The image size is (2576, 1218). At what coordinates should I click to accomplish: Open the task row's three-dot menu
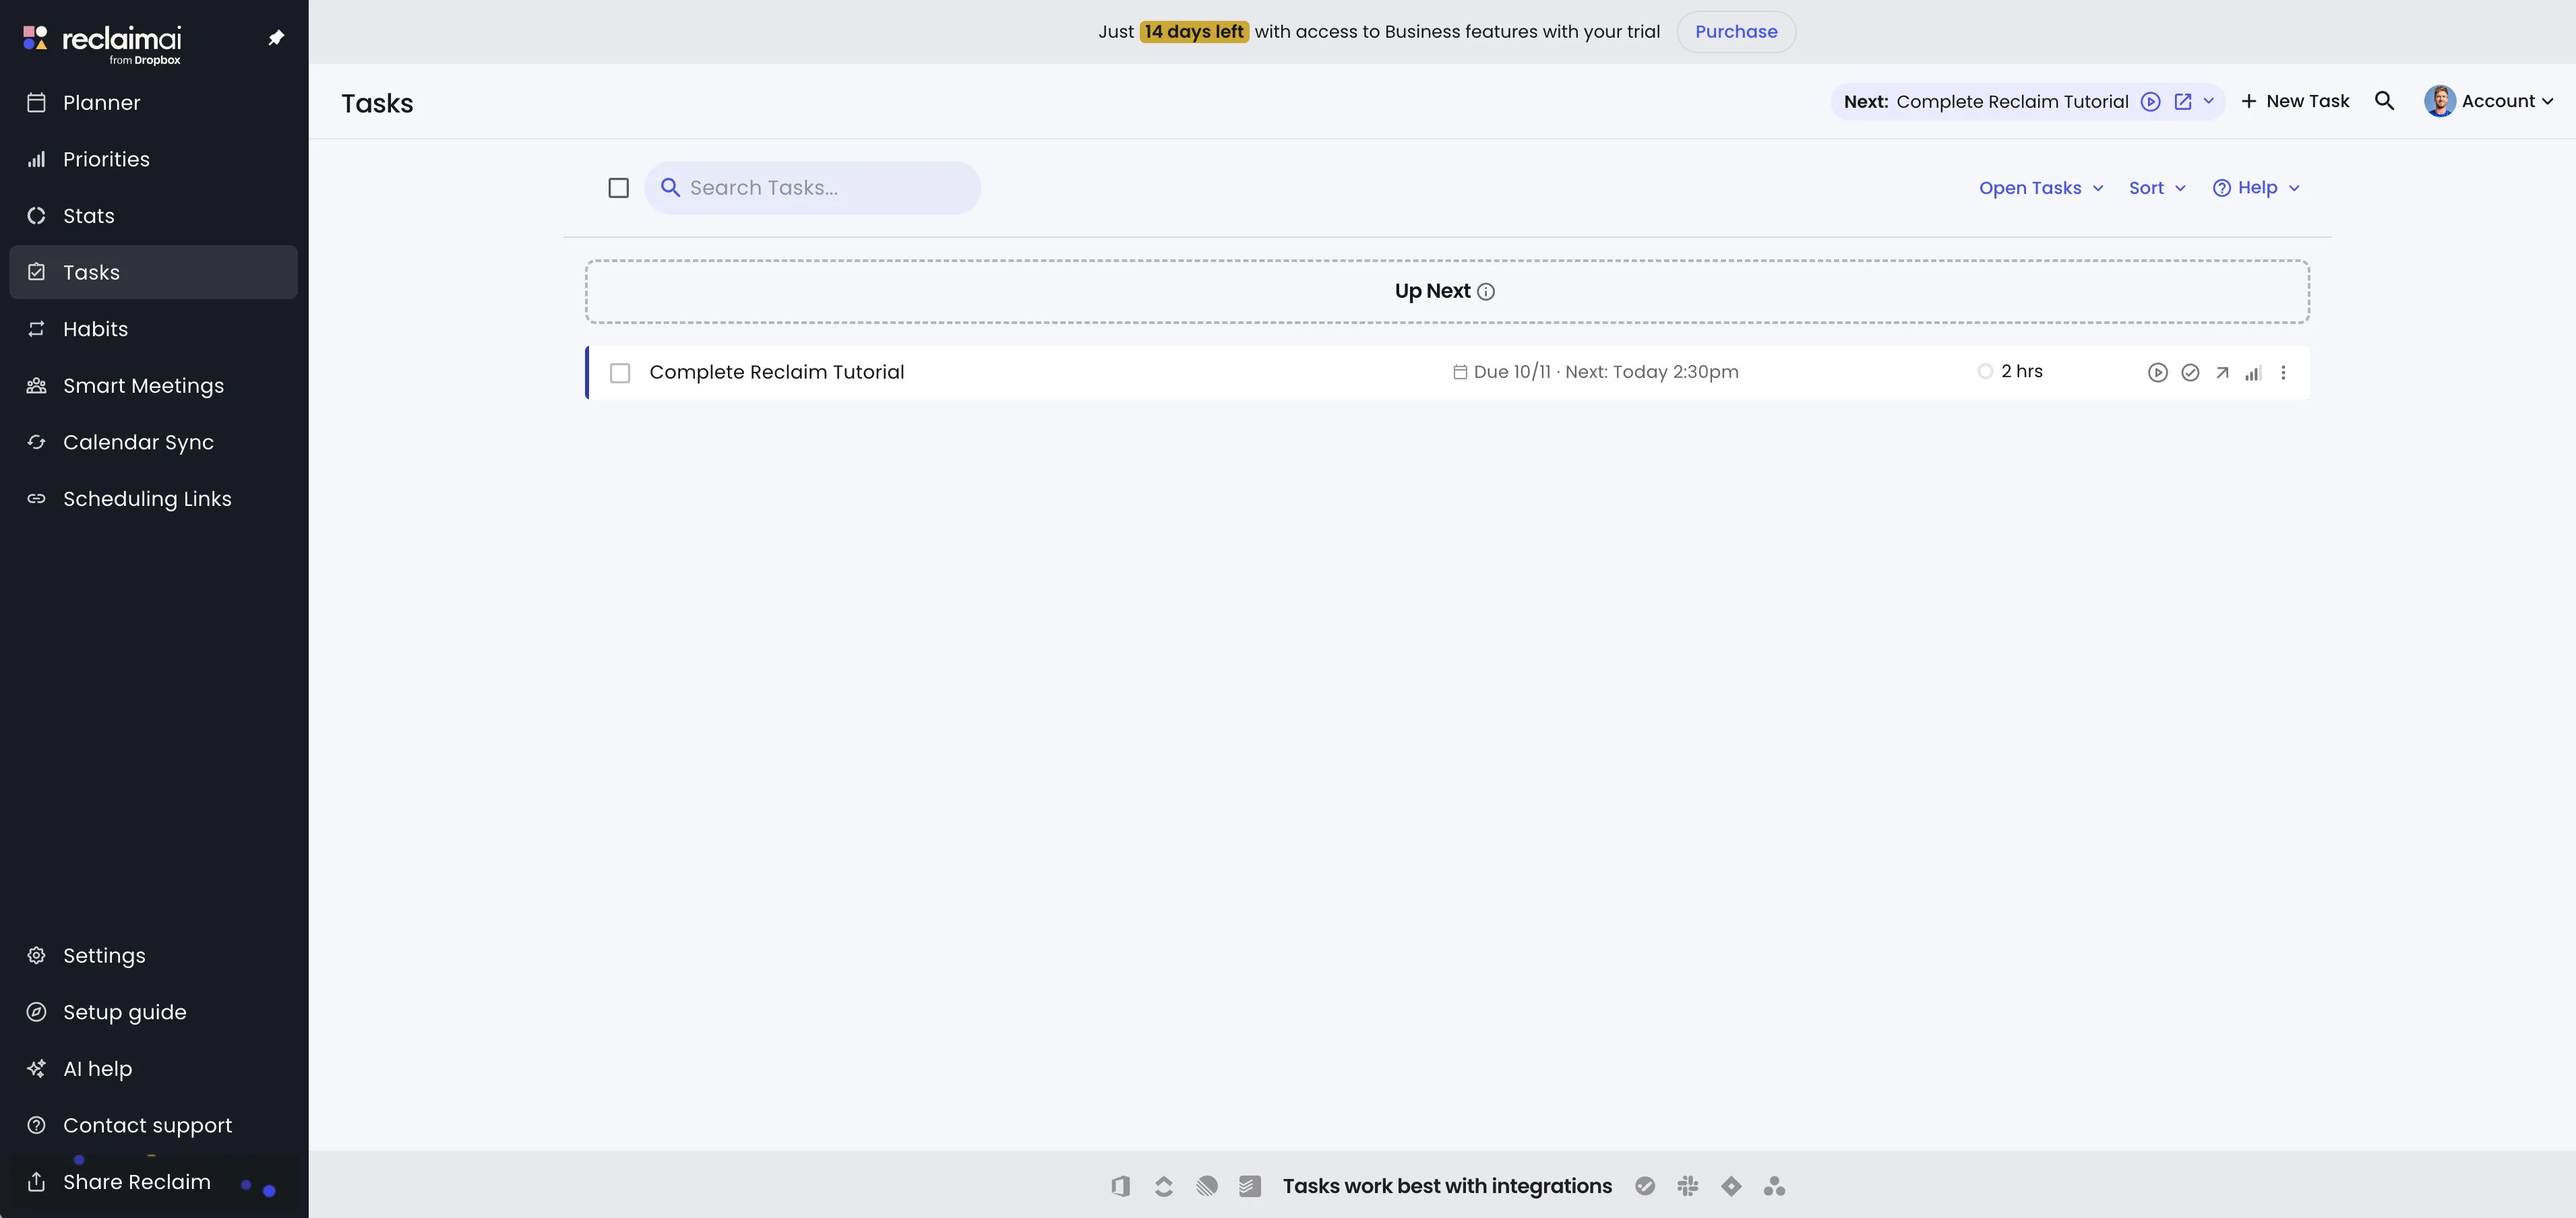click(x=2283, y=373)
